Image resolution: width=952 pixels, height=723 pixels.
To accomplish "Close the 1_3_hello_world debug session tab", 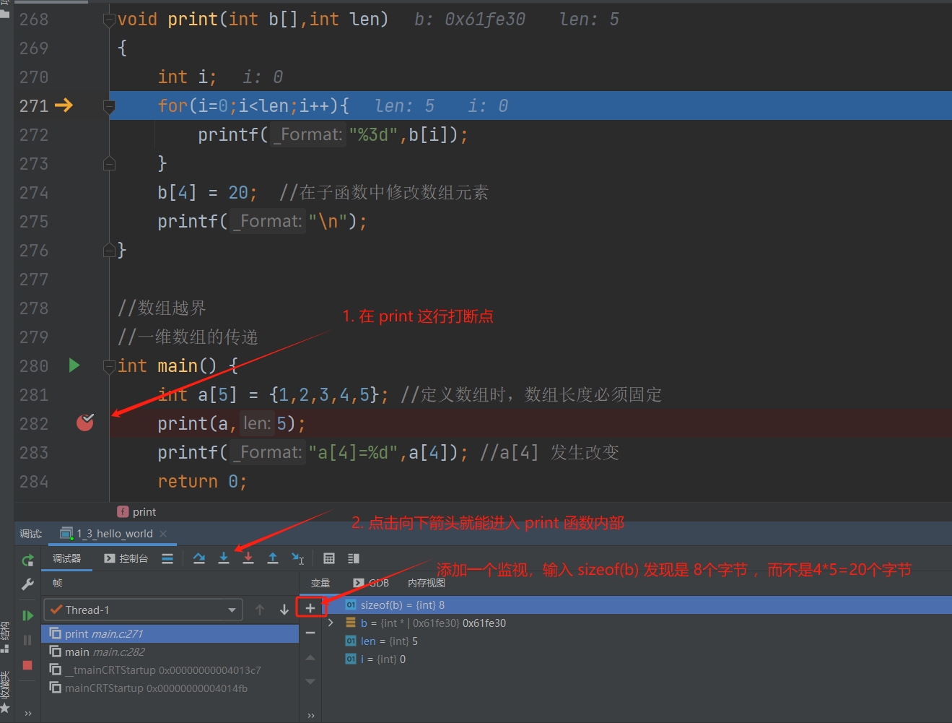I will tap(163, 534).
